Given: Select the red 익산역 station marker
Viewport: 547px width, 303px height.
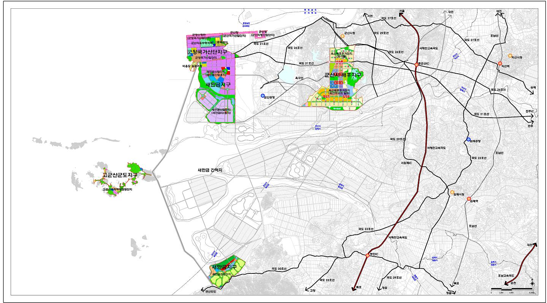Looking at the screenshot, I should click(500, 63).
